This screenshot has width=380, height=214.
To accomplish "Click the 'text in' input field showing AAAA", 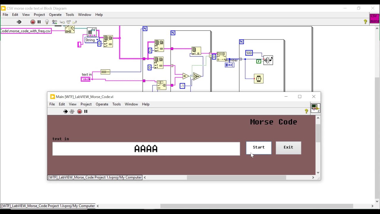I will (x=146, y=149).
